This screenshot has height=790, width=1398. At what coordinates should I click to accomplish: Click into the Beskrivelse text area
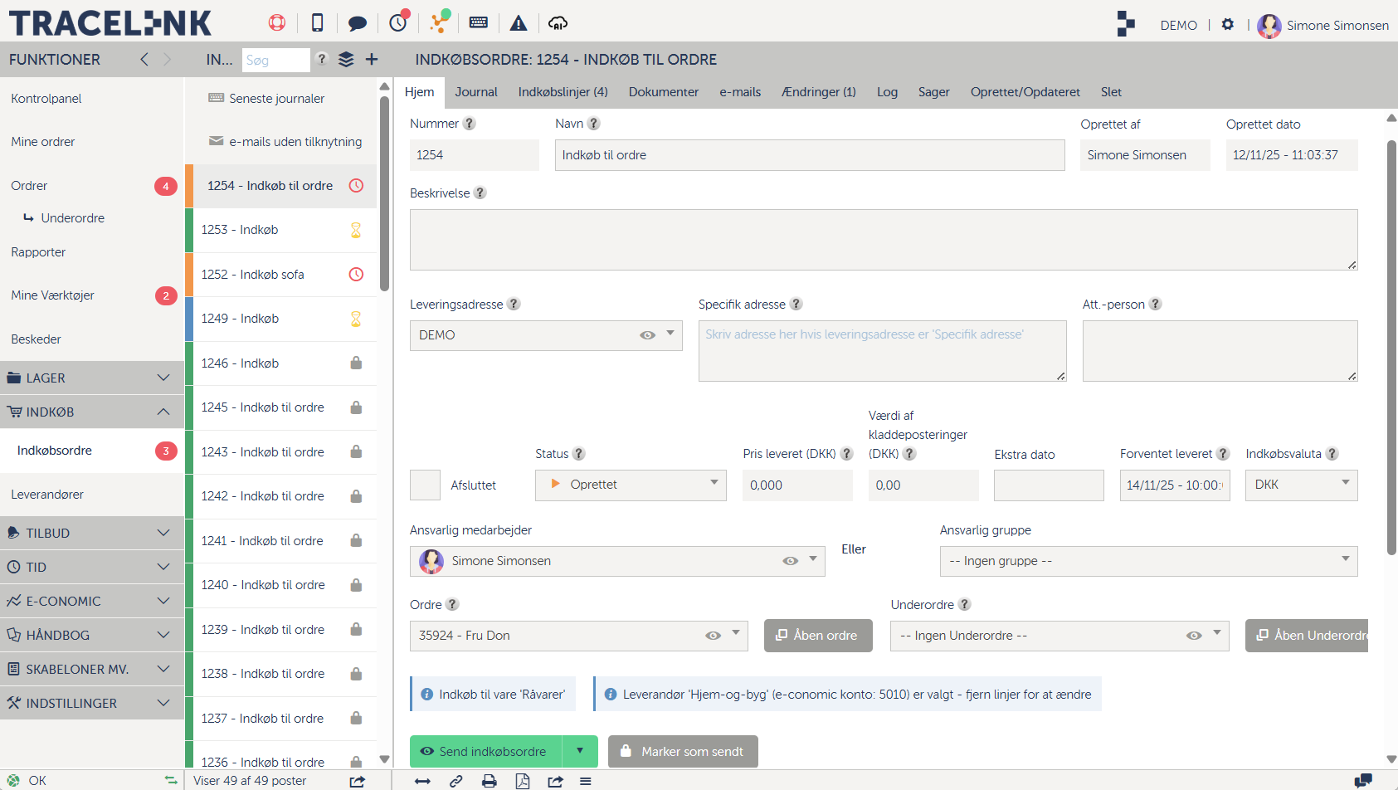883,239
